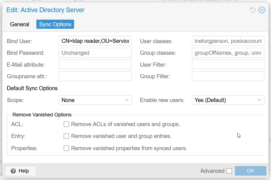Close the Edit Active Directory Server dialog

[x=262, y=10]
